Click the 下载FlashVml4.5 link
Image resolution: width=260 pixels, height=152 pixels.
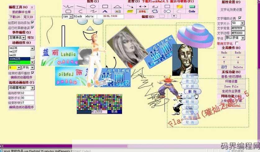tap(155, 1)
